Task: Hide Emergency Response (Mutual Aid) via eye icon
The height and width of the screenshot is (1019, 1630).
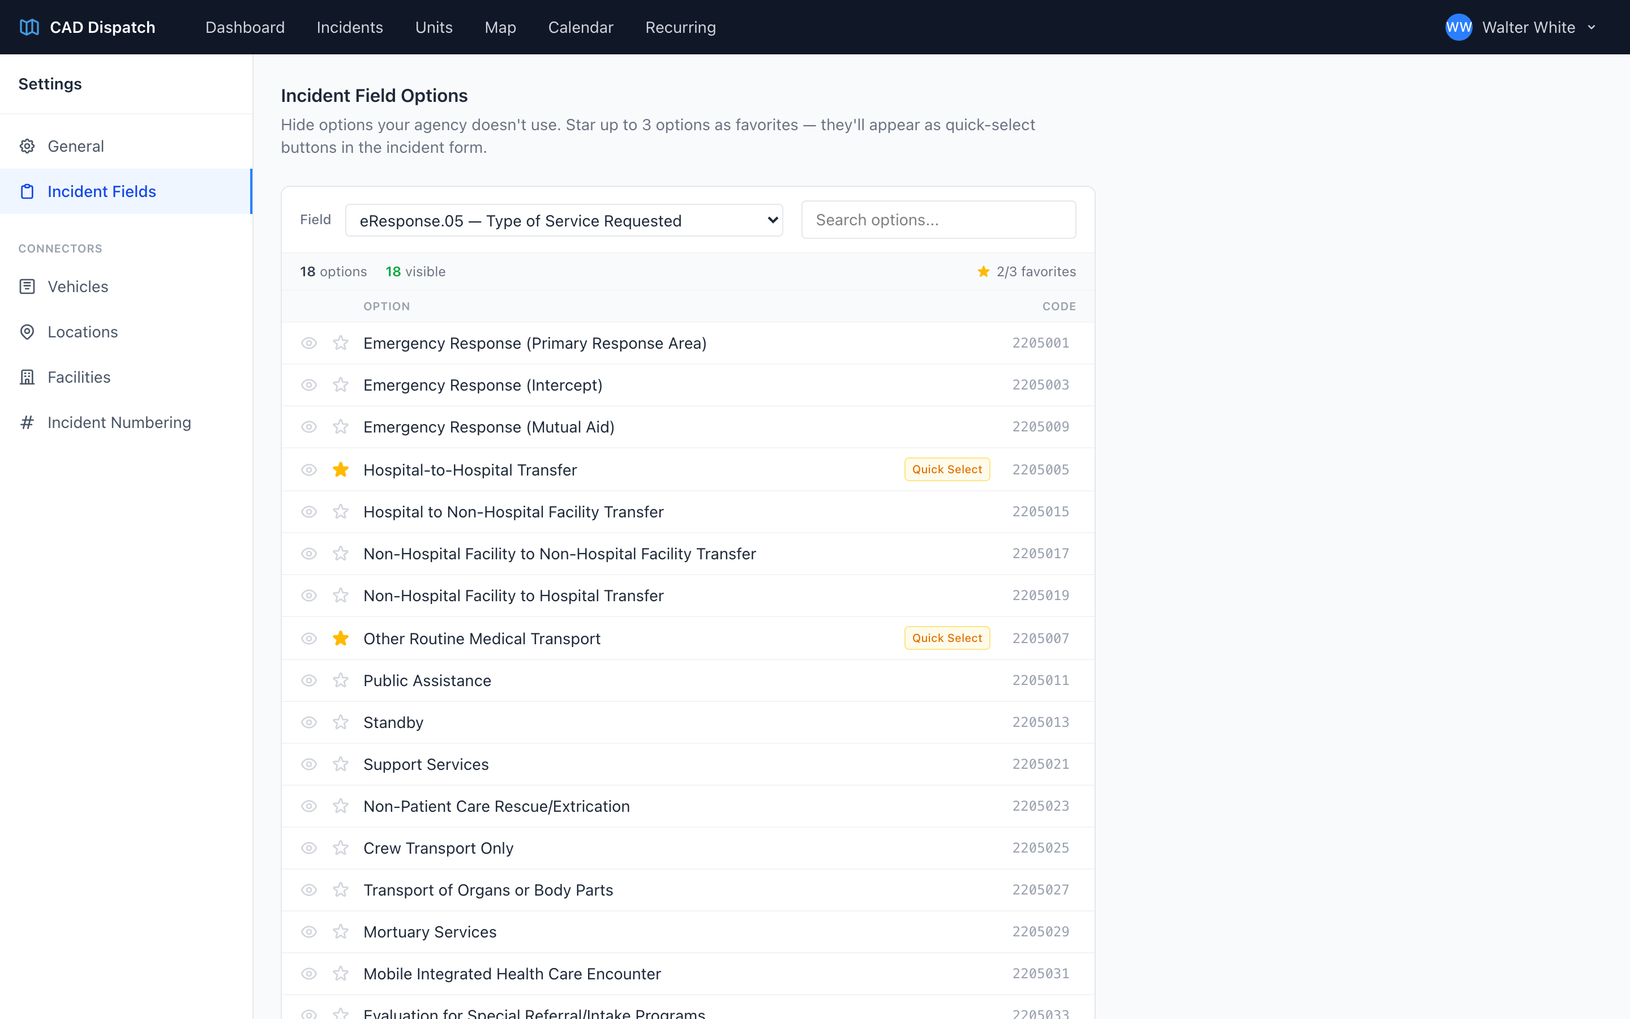Action: tap(309, 427)
